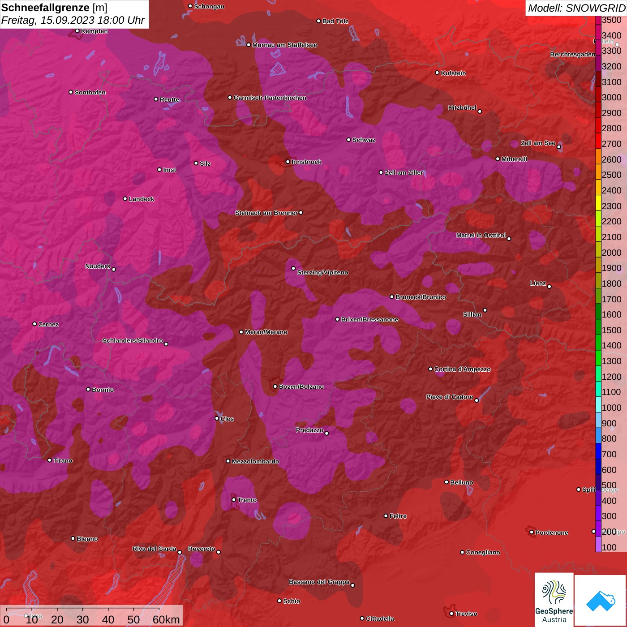Click the Bad Tölz location dot
627x627 pixels.
pos(319,21)
